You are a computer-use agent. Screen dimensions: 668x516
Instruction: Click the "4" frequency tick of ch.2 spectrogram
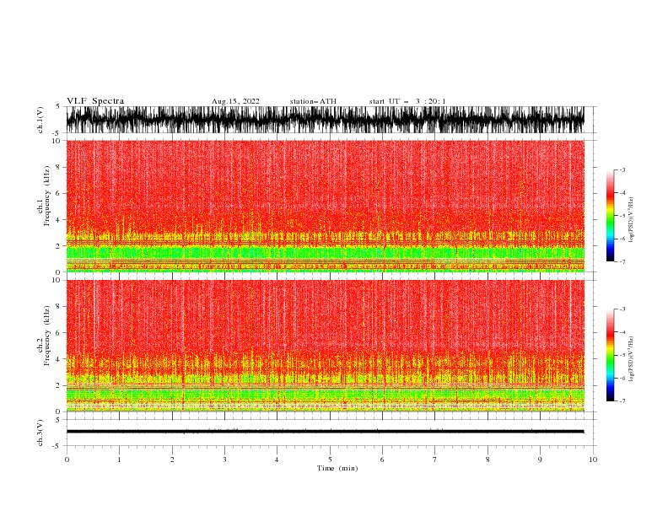coord(58,359)
